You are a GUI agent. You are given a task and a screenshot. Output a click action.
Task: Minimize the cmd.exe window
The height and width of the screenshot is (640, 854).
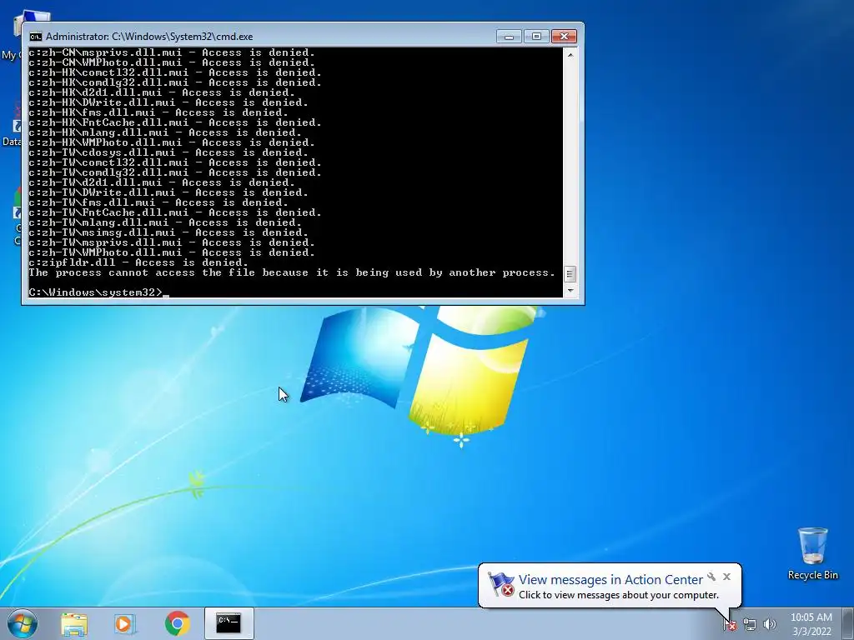510,37
